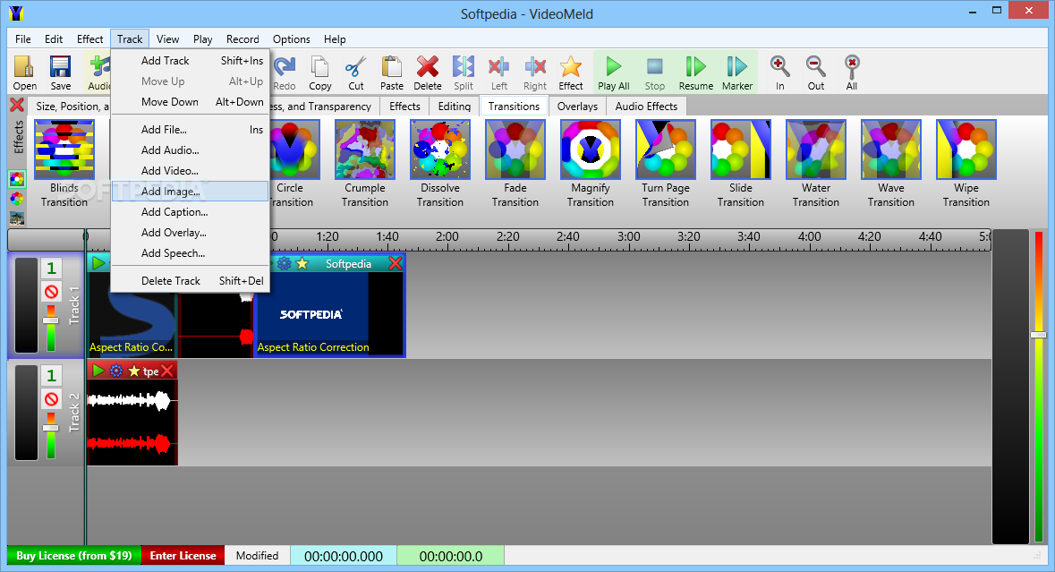
Task: Open the File menu
Action: click(23, 39)
